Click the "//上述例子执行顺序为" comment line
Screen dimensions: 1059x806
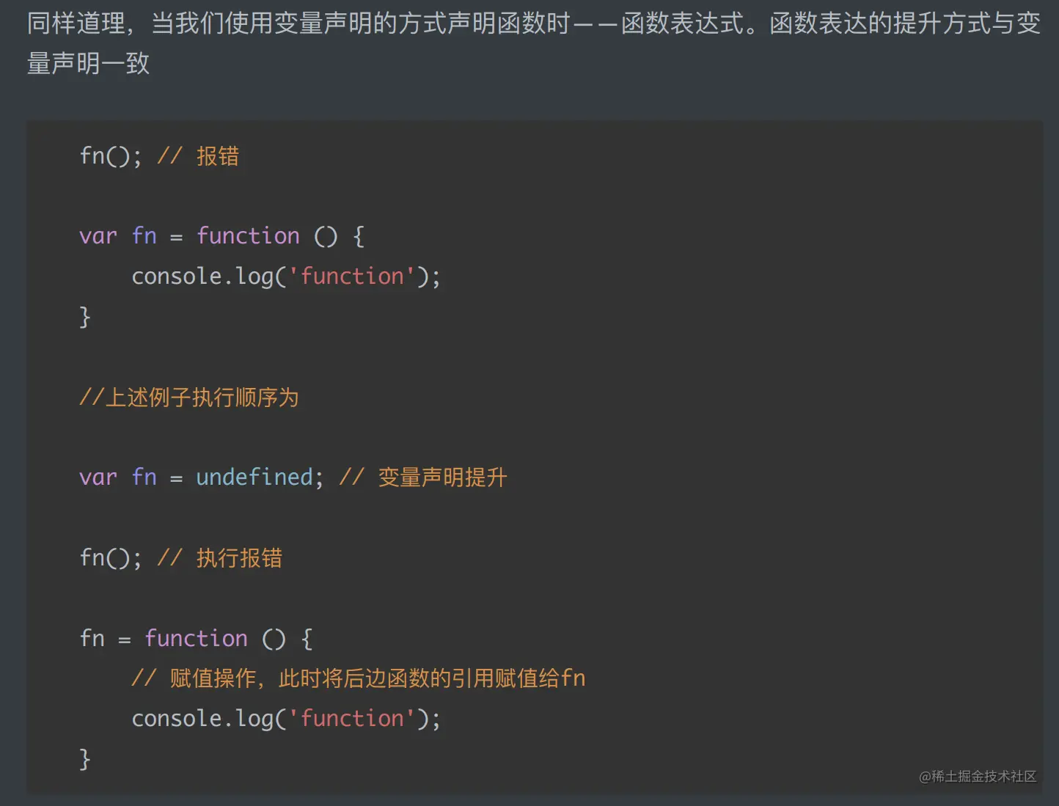189,397
